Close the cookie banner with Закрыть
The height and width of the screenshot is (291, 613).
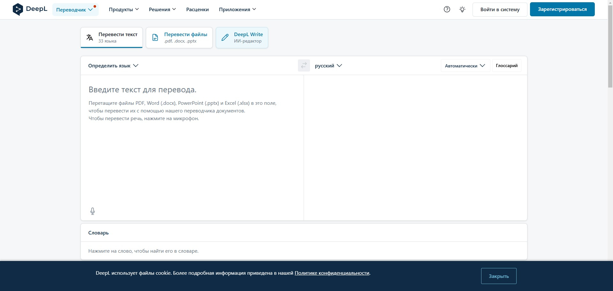pos(499,276)
